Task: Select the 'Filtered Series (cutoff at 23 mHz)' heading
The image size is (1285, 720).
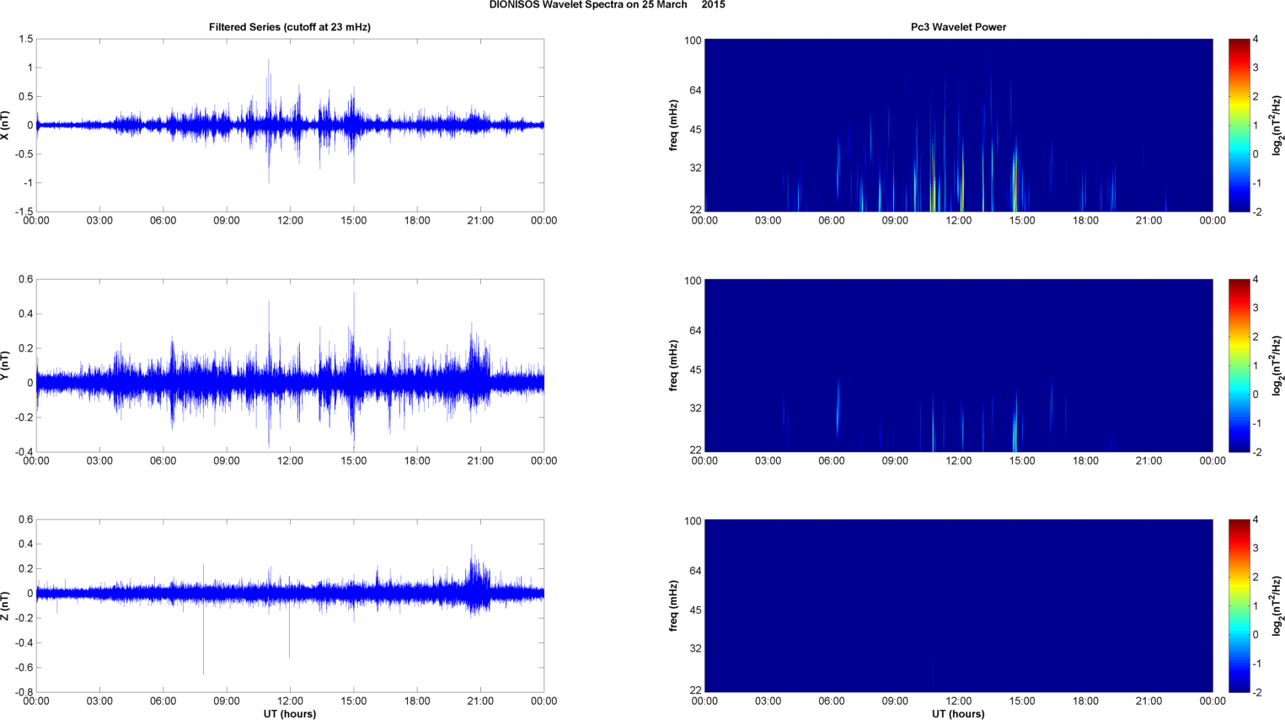Action: [x=290, y=27]
